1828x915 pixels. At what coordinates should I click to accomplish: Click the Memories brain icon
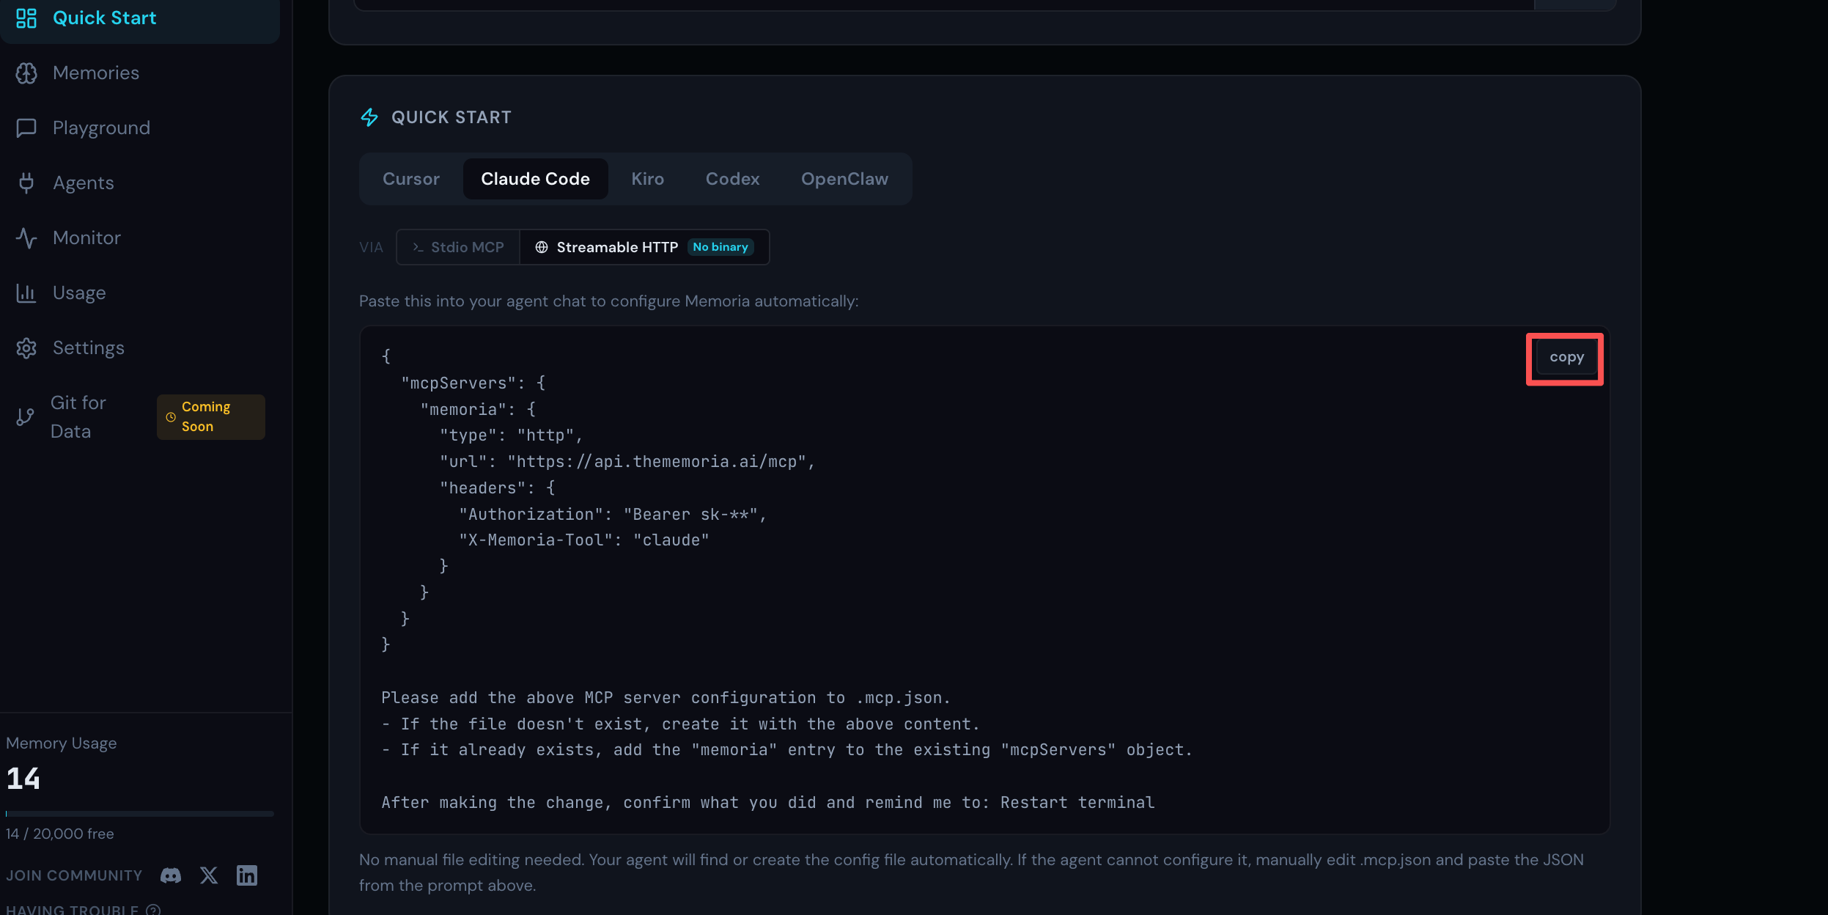[x=26, y=73]
